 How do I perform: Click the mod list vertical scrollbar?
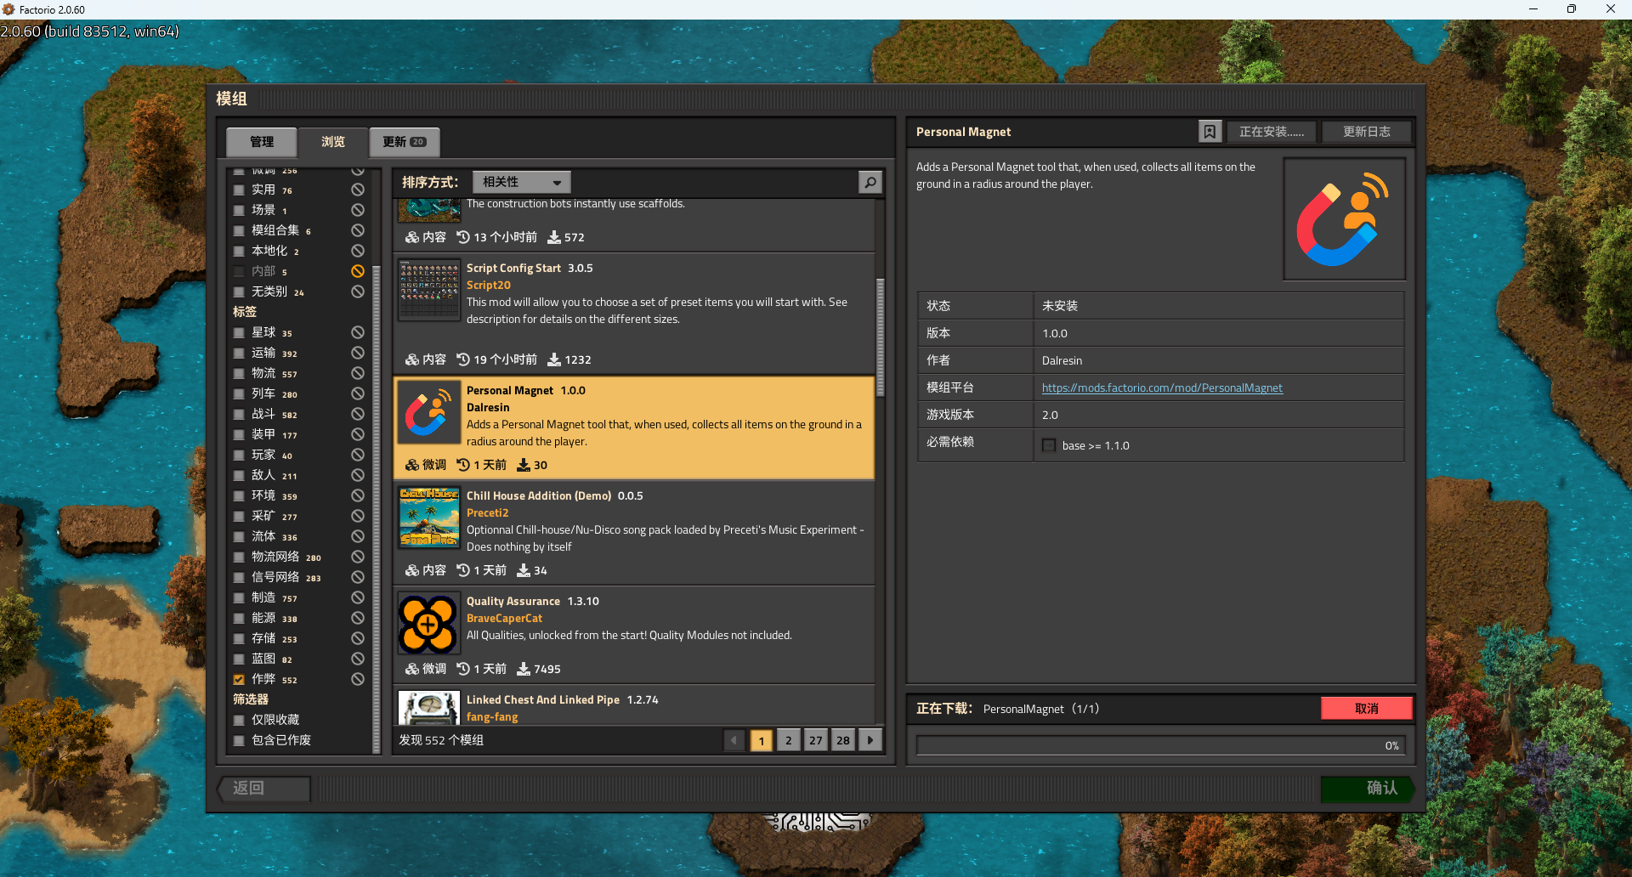pyautogui.click(x=880, y=337)
